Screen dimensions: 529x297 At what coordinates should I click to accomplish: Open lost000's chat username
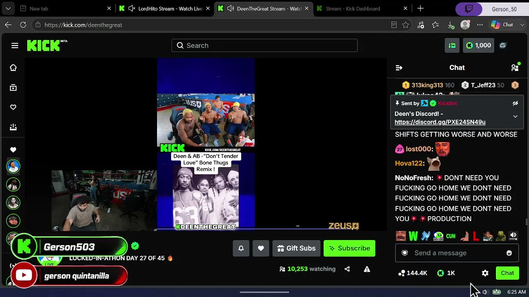[x=419, y=149]
